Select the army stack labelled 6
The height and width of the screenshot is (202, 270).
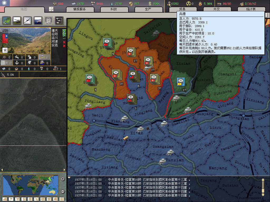(x=134, y=76)
